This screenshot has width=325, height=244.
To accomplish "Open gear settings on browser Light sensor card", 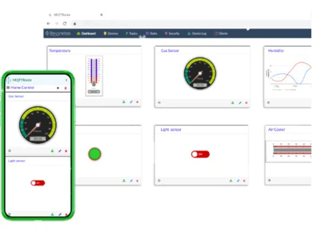I will (x=159, y=180).
